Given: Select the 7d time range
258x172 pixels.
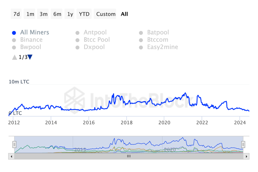Looking at the screenshot, I should (17, 14).
